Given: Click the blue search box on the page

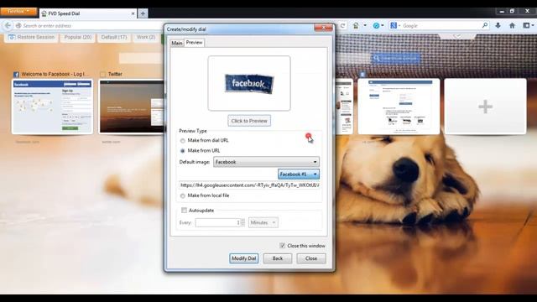Looking at the screenshot, I should tap(396, 59).
